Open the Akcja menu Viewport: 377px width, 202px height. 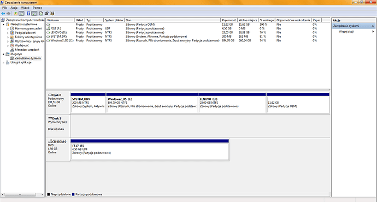coord(14,8)
